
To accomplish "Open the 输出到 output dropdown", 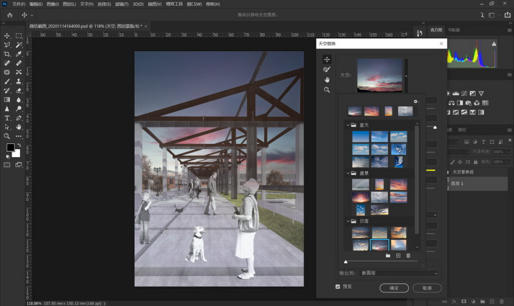I will point(399,273).
